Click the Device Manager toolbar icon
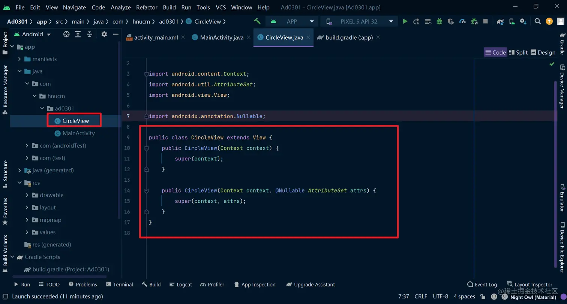 click(x=511, y=21)
